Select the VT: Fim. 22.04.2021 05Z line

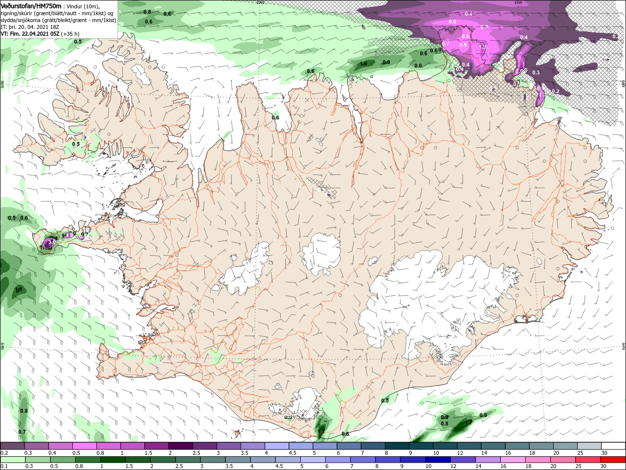40,34
